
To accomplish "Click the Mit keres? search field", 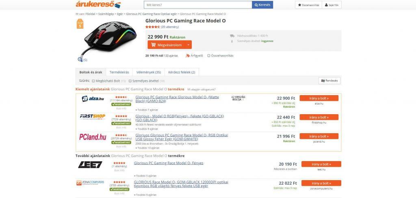I will point(198,5).
